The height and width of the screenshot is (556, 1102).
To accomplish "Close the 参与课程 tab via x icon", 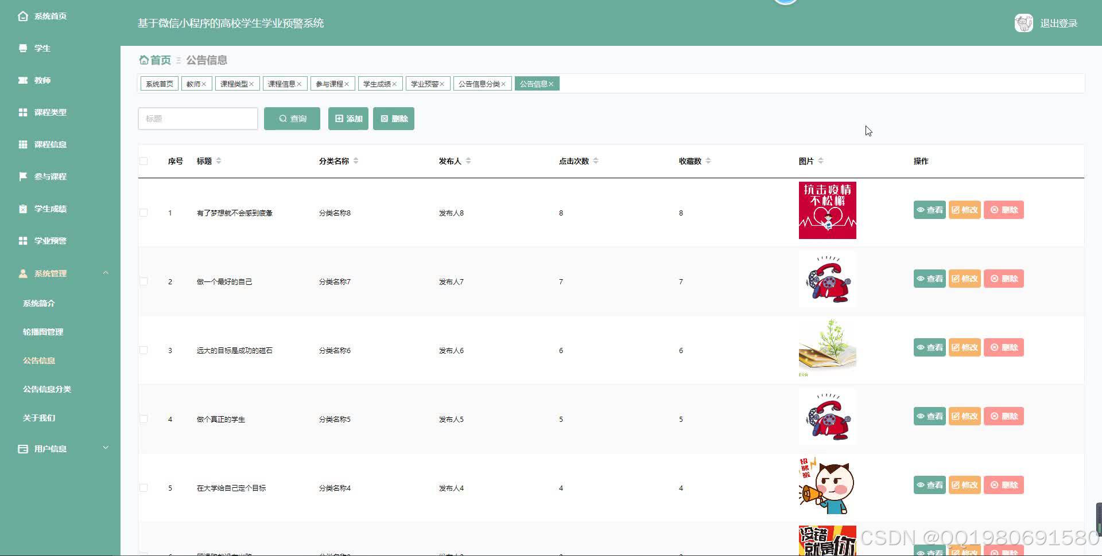I will point(347,84).
